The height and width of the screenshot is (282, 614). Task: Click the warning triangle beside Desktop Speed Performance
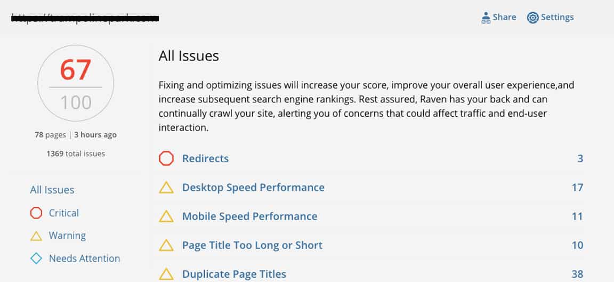pyautogui.click(x=166, y=188)
